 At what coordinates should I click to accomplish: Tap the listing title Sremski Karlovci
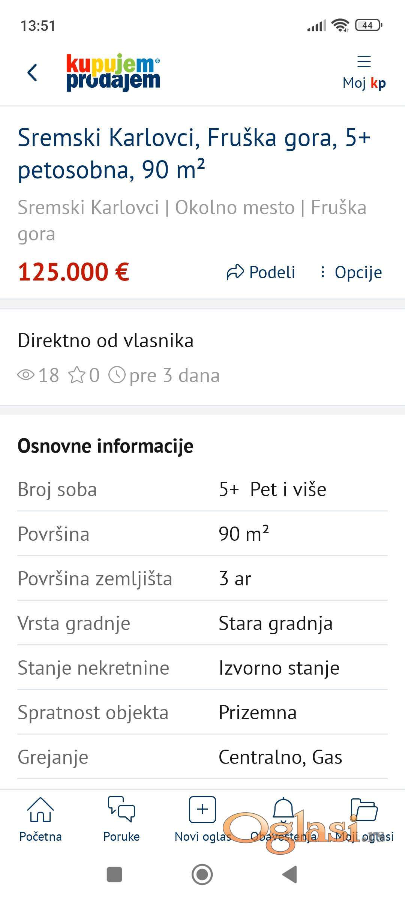194,154
